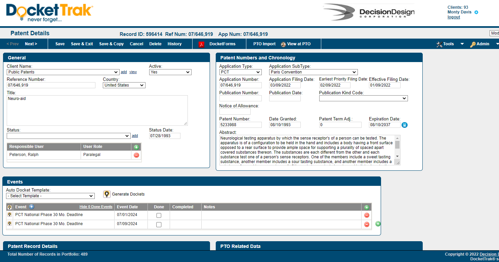Image resolution: width=499 pixels, height=262 pixels.
Task: Click Hide 0 Done Events
Action: pyautogui.click(x=96, y=207)
